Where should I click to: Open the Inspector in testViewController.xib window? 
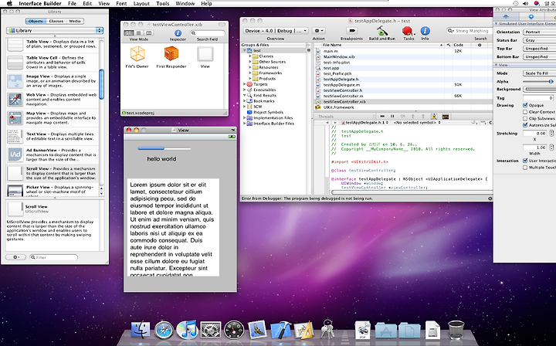pyautogui.click(x=178, y=33)
